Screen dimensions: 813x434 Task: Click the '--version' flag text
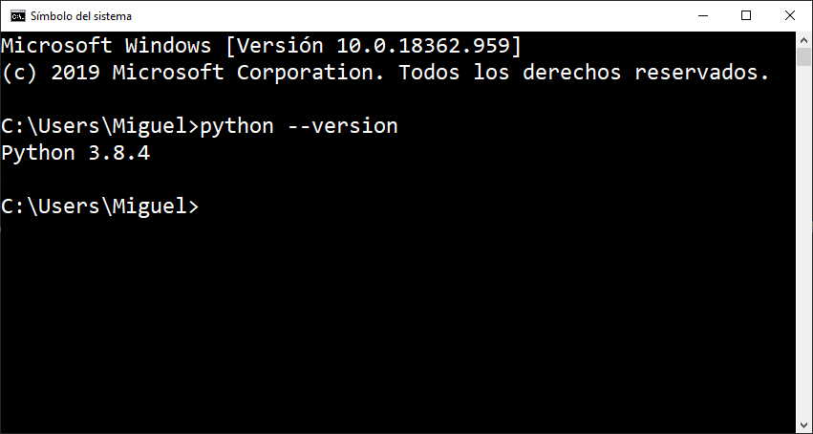point(343,126)
